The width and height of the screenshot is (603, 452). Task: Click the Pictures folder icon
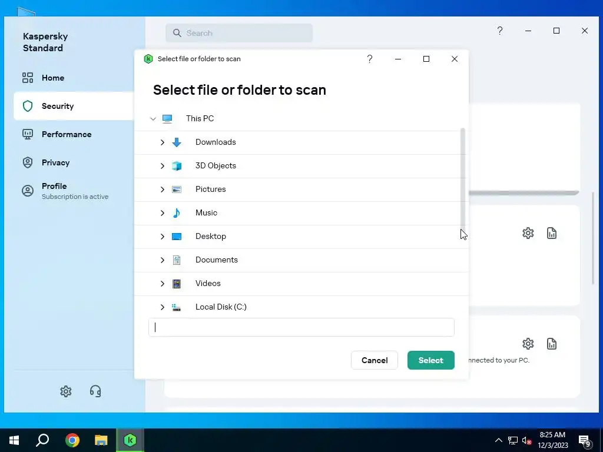pos(177,190)
